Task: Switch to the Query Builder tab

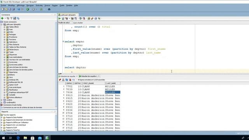Action: (78, 23)
